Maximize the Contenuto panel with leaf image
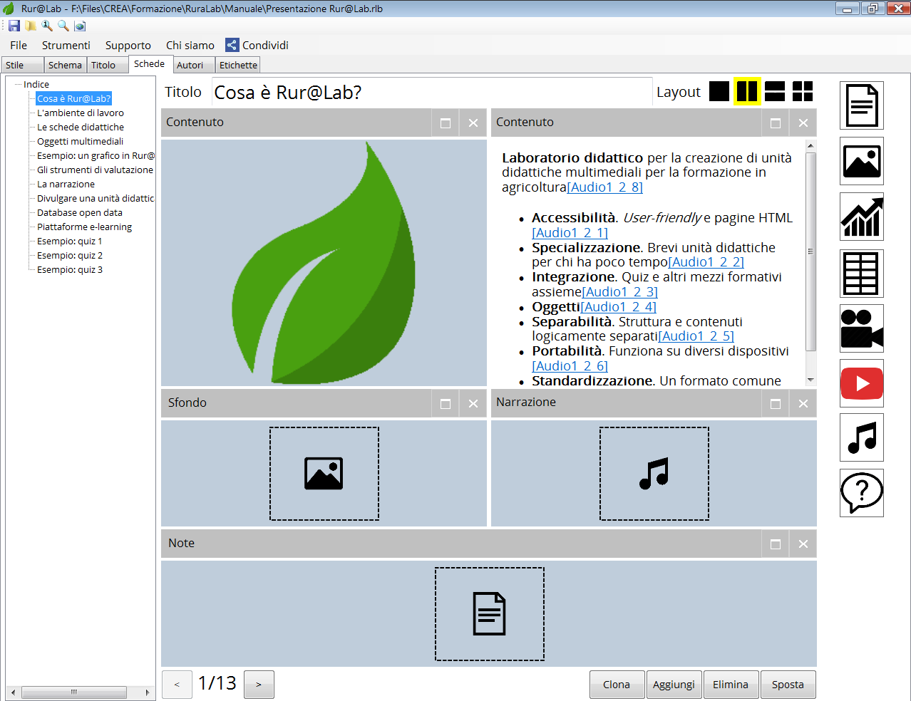The image size is (911, 701). tap(446, 123)
